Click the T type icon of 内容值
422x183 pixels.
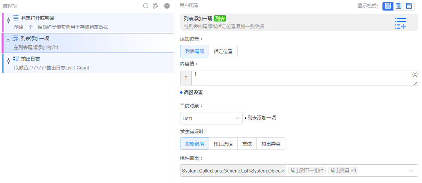(186, 78)
